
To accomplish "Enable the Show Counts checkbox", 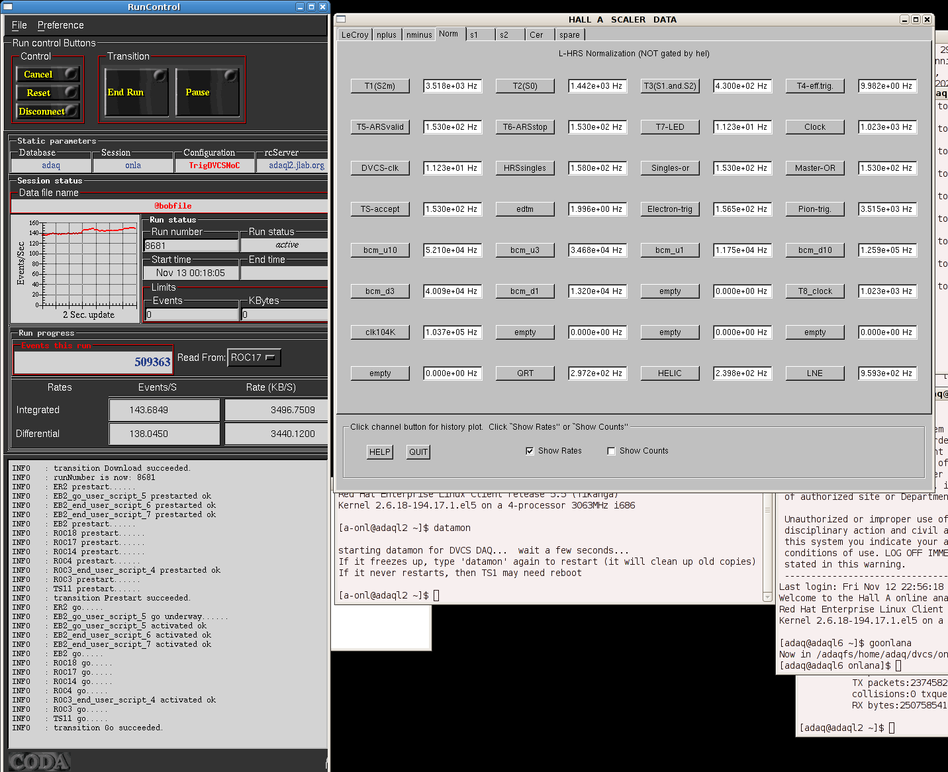I will click(x=611, y=451).
